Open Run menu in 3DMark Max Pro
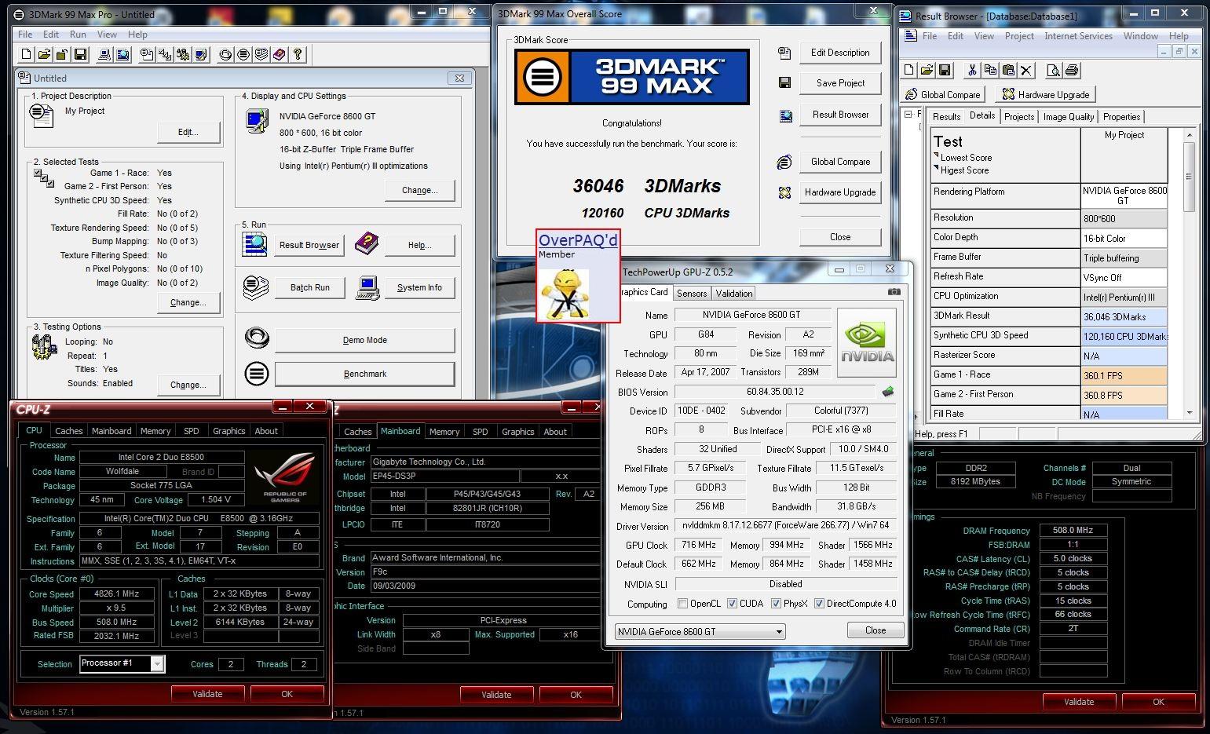 78,35
